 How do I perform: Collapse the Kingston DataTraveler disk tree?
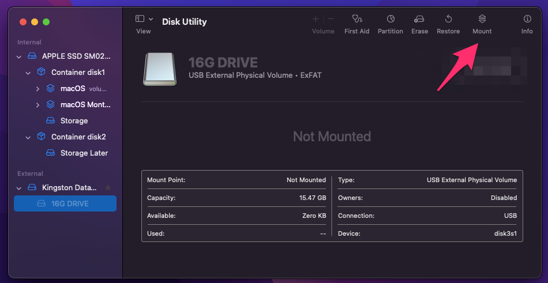point(19,188)
